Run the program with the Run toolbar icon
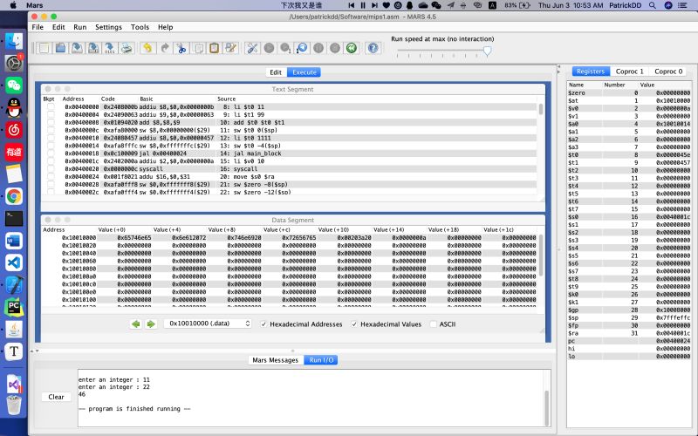The image size is (698, 436). tap(269, 48)
